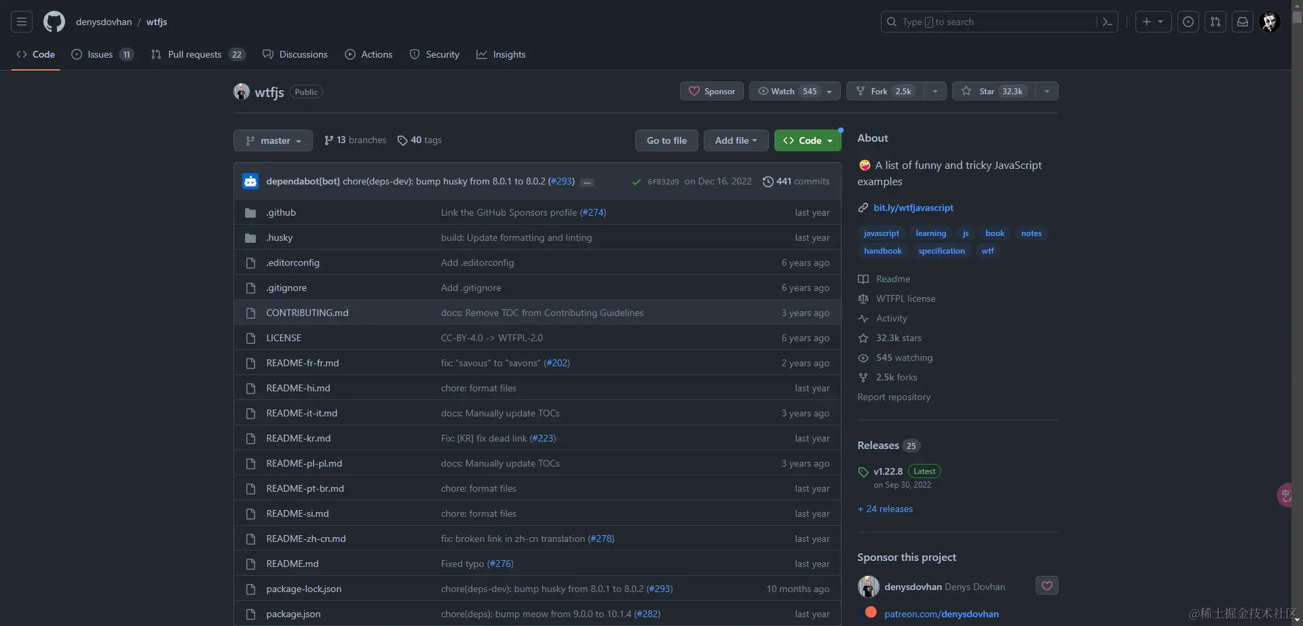Go to GitHub homepage via Octocat logo
Screen dimensions: 1303x626
click(54, 22)
